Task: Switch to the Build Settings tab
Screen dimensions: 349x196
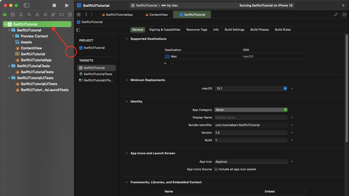Action: point(234,30)
